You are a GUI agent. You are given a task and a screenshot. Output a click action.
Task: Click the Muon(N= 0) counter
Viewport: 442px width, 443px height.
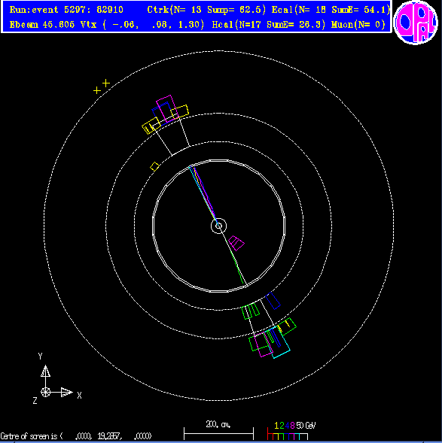pyautogui.click(x=358, y=25)
